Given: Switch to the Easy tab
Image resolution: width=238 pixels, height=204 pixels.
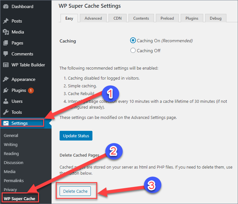Looking at the screenshot, I should coord(69,18).
